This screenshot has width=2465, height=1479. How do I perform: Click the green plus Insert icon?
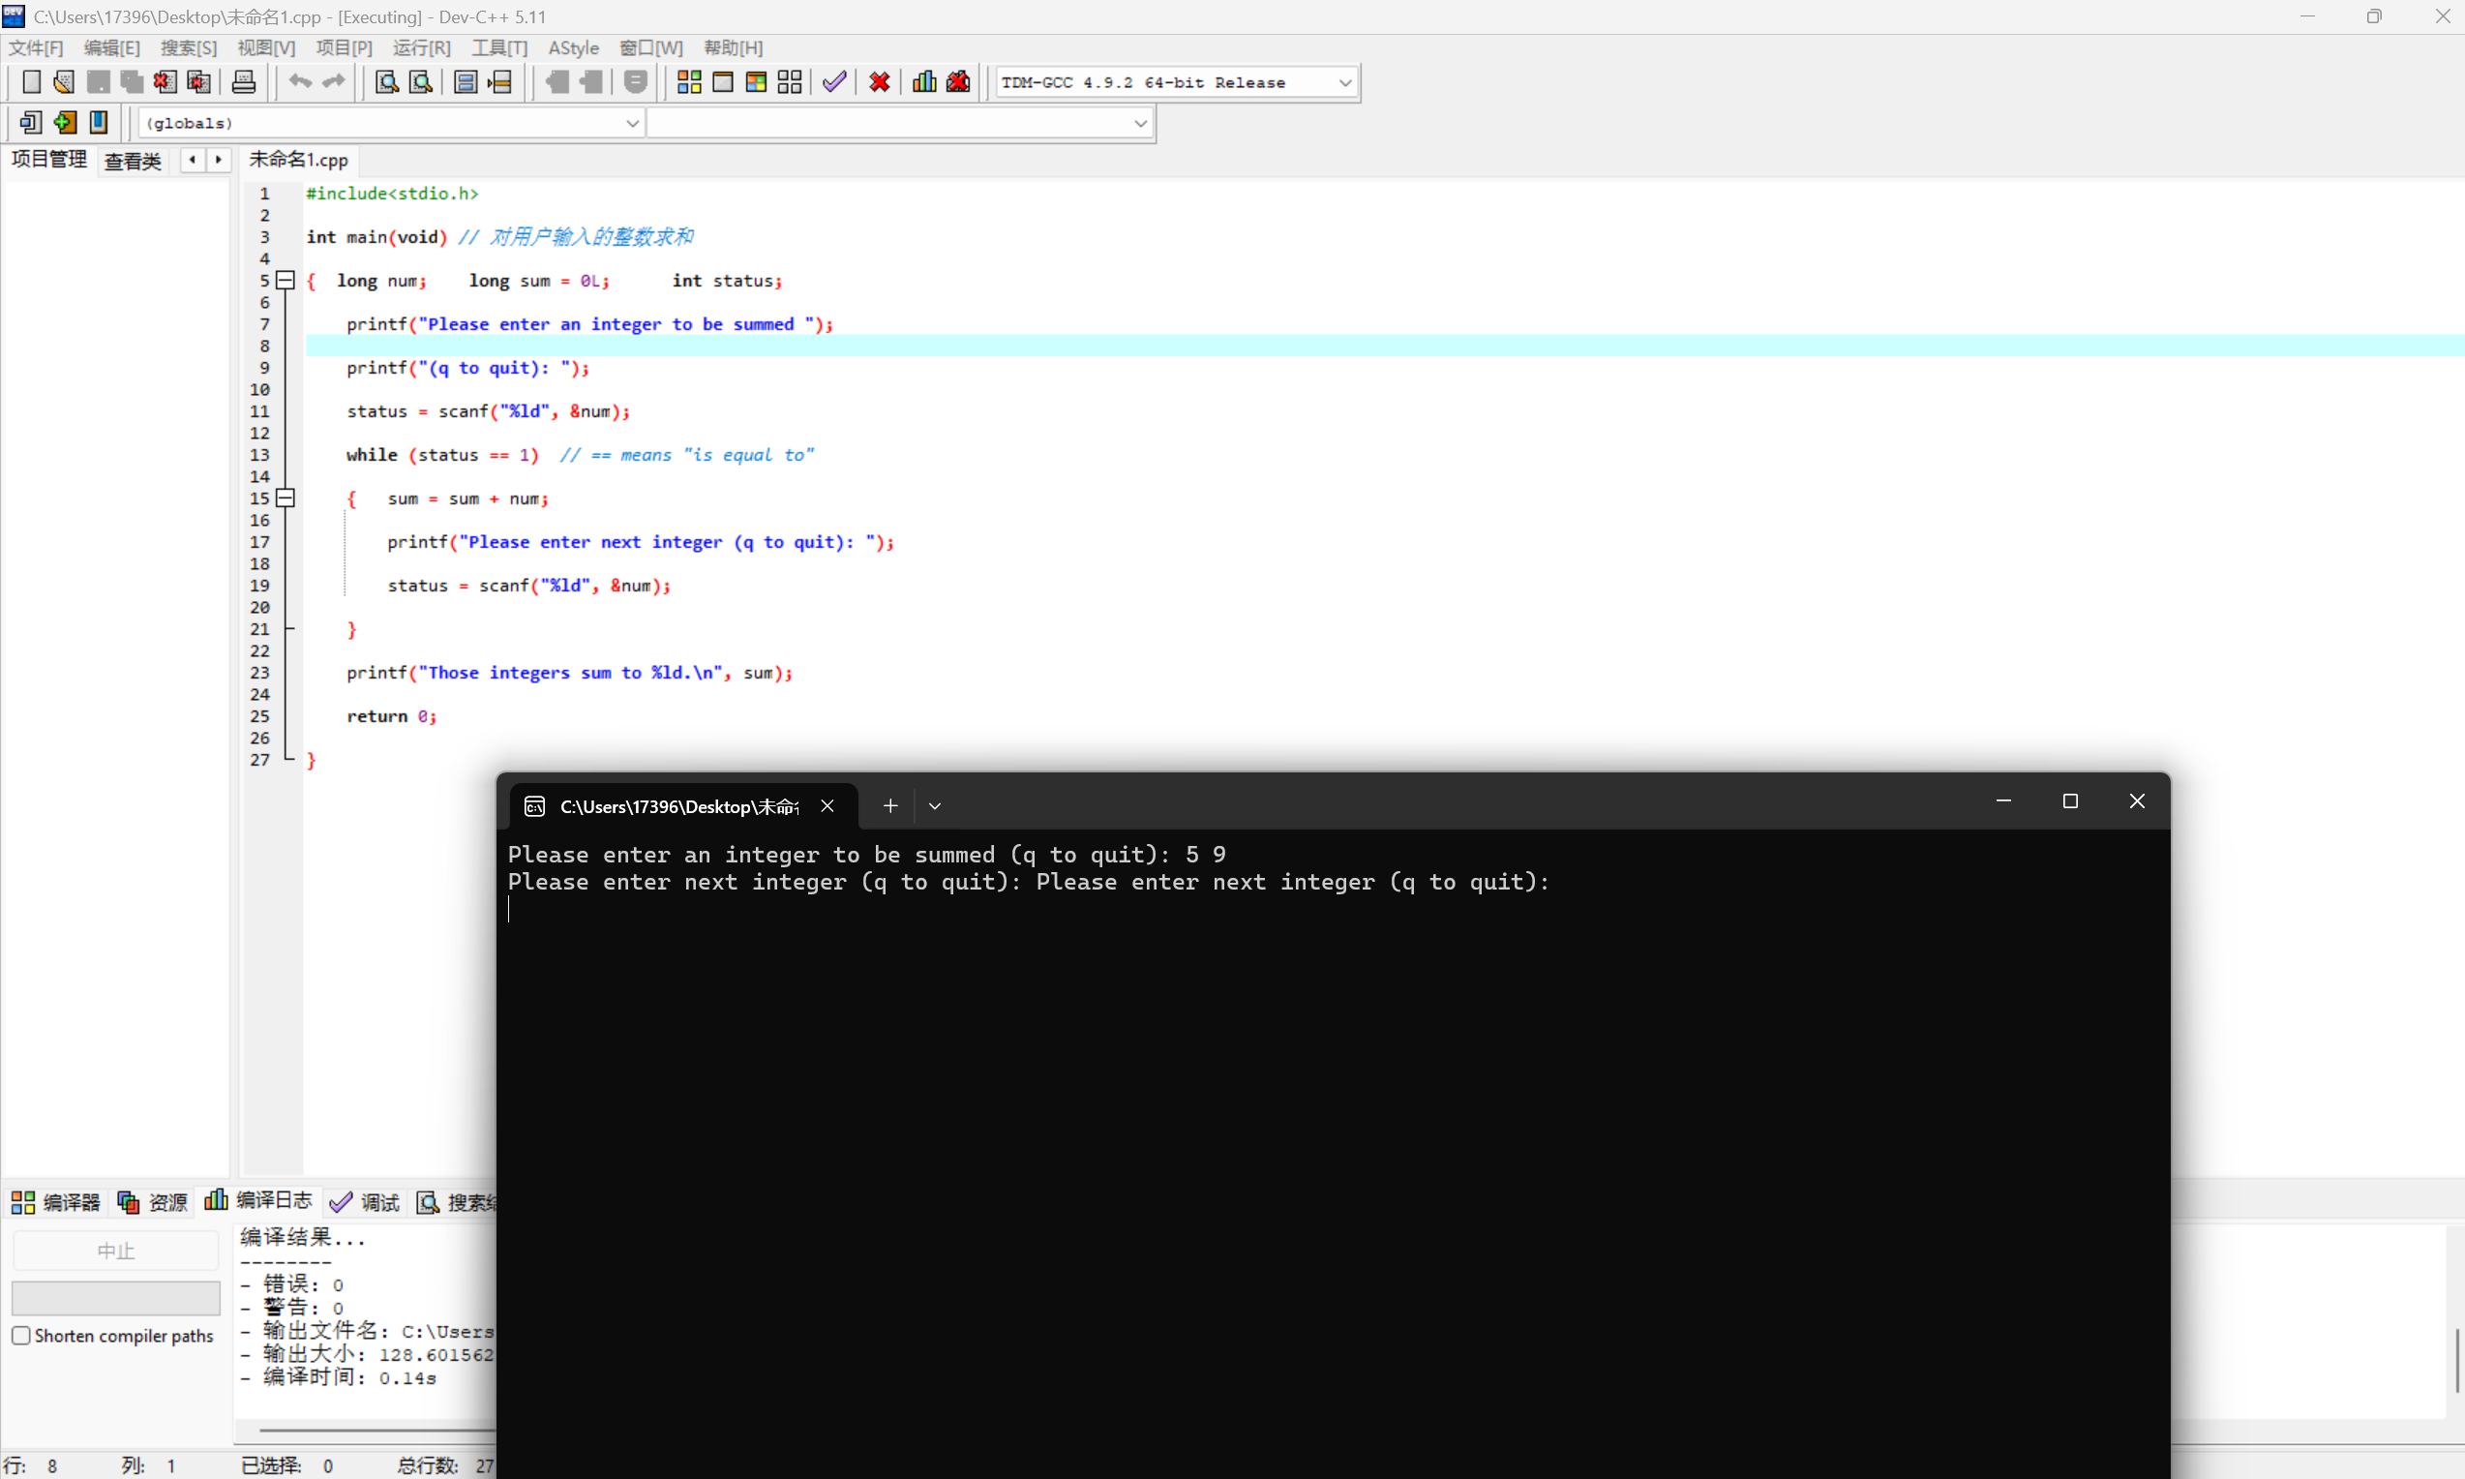[65, 123]
